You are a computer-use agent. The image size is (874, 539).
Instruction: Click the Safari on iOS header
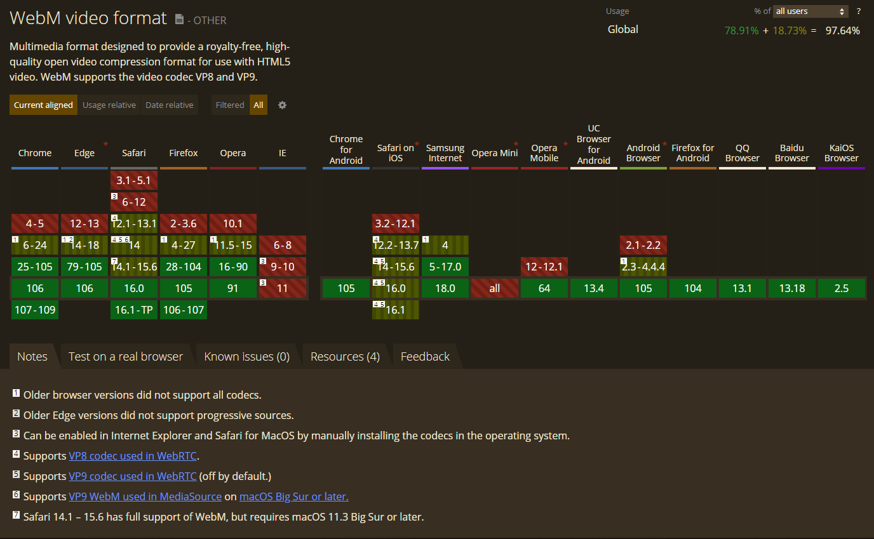(x=396, y=153)
